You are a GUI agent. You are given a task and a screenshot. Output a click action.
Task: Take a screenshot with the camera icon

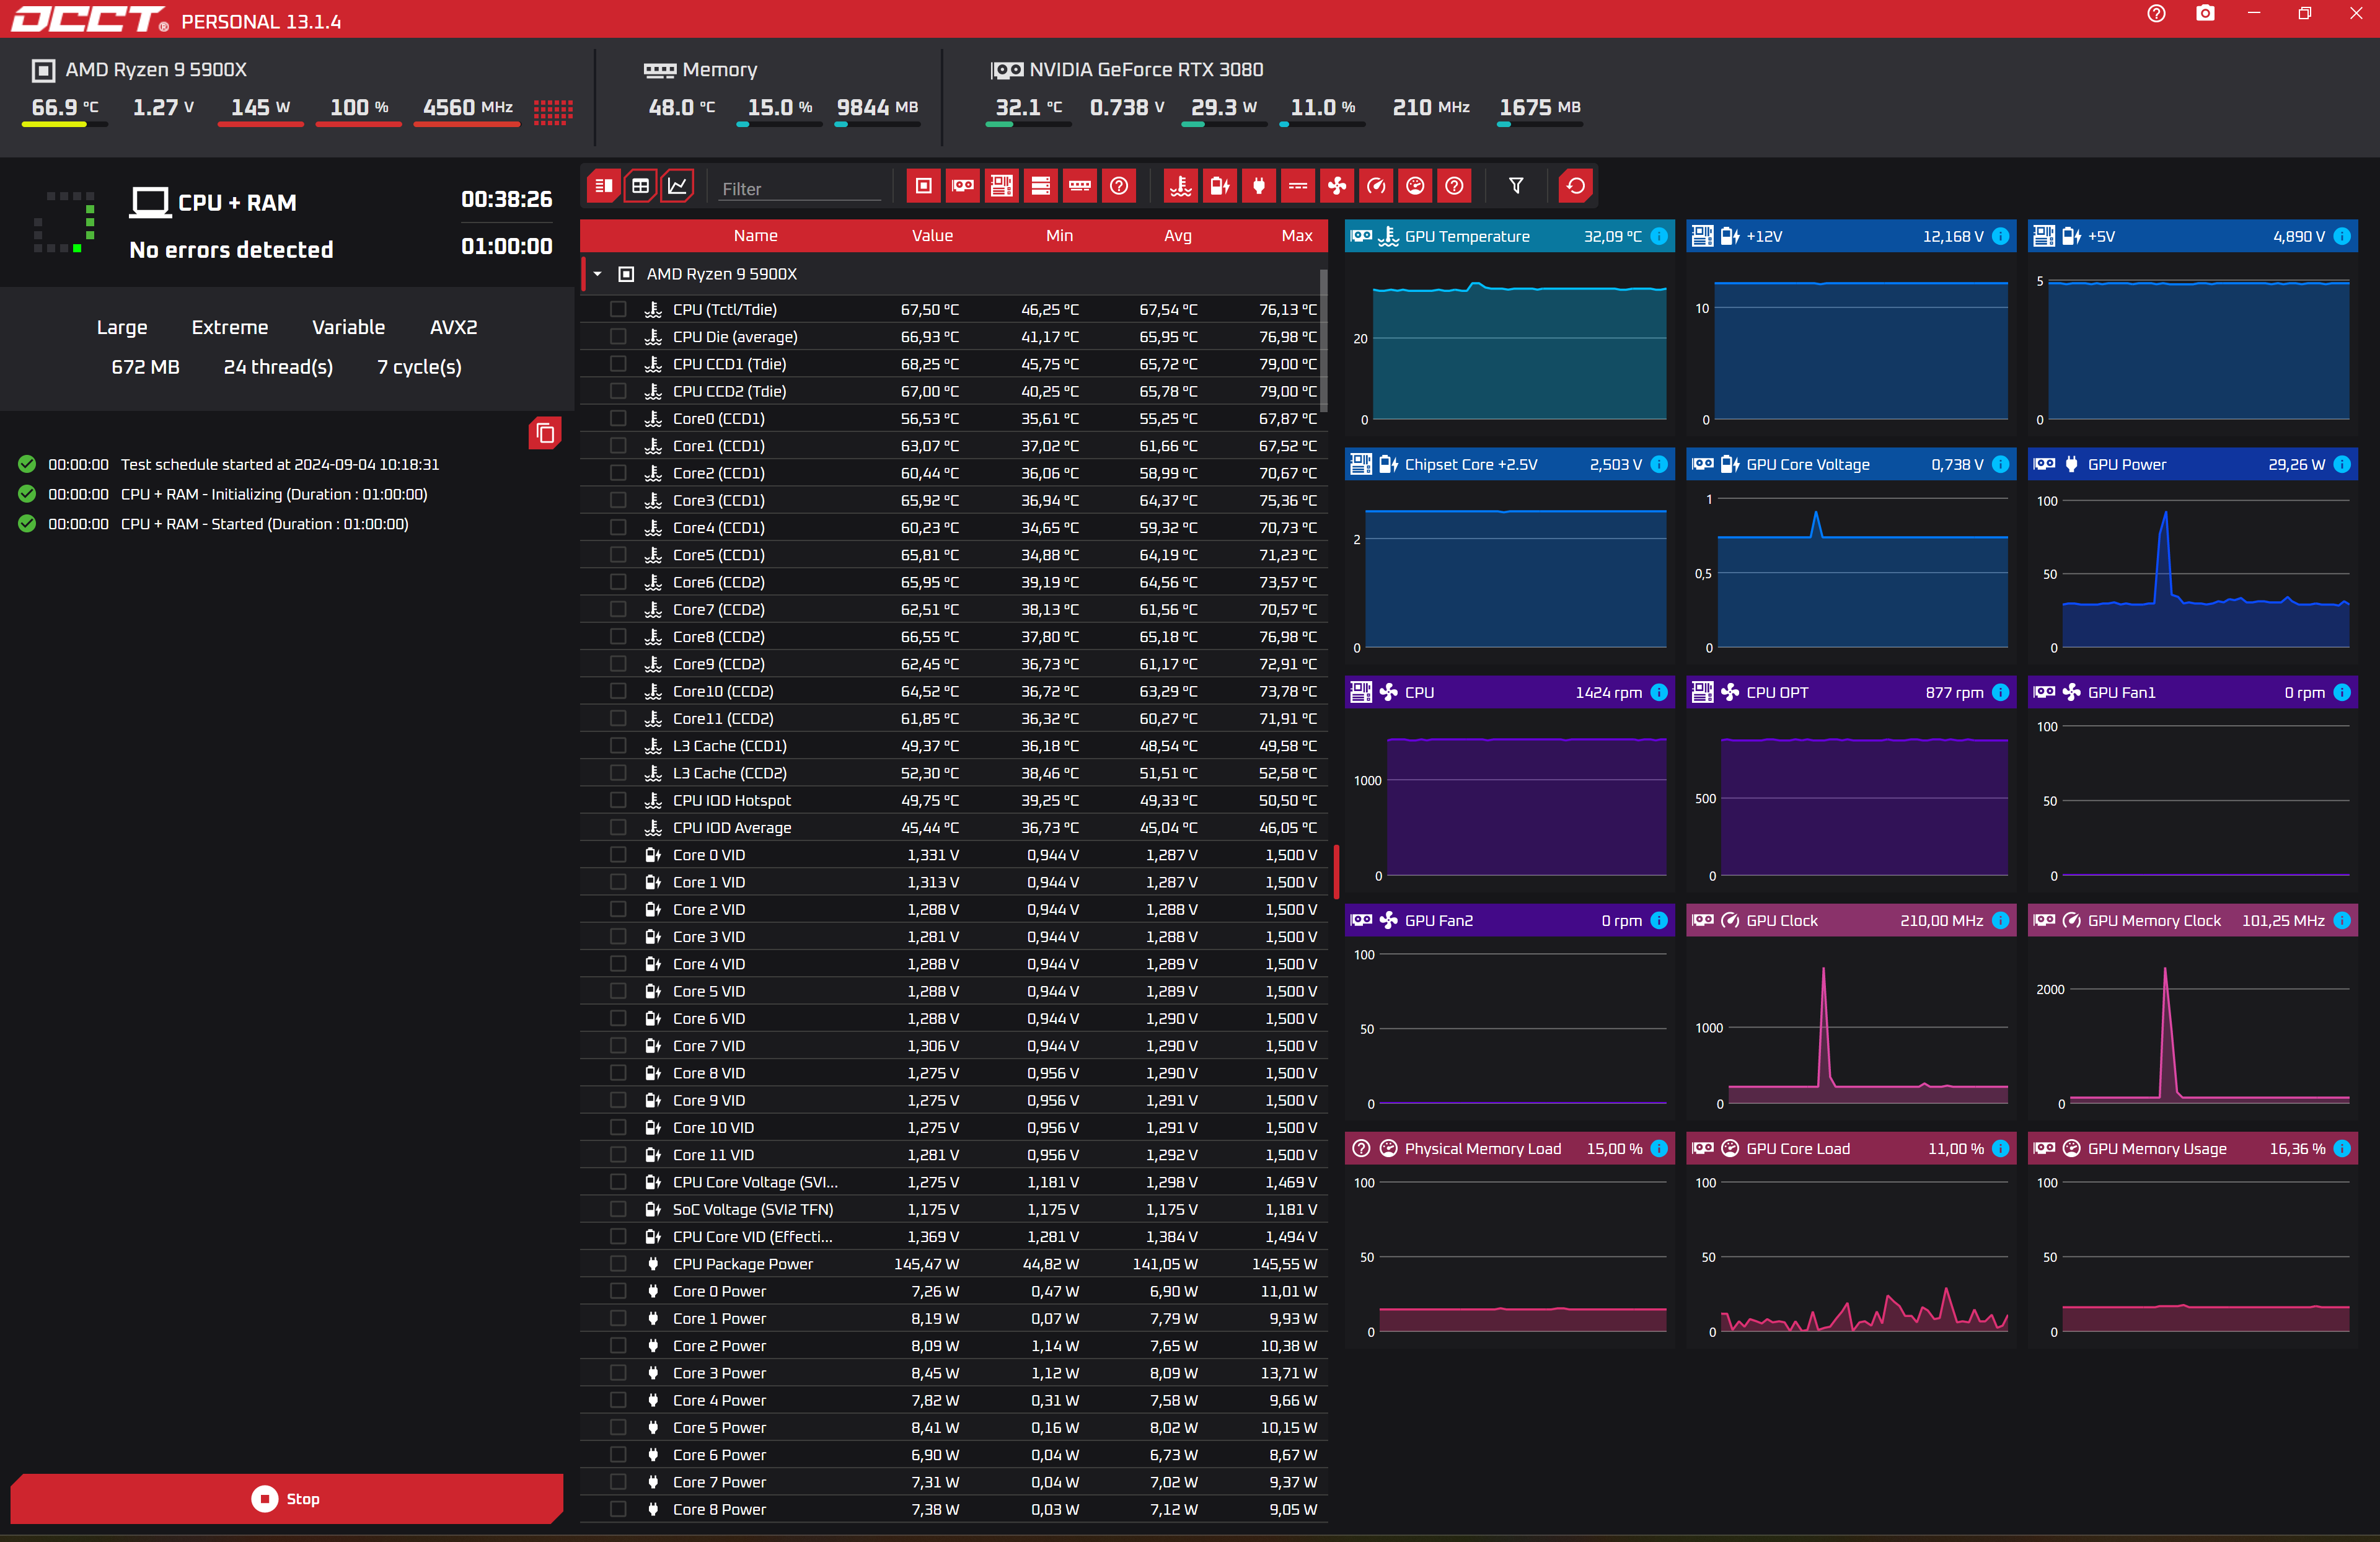pyautogui.click(x=2205, y=14)
